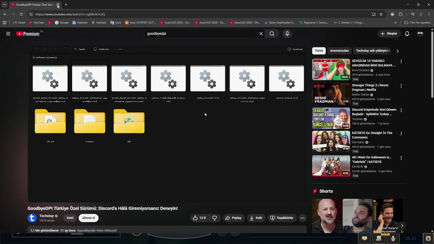Select the Techolay adlı yükleyiciden chip

point(373,51)
